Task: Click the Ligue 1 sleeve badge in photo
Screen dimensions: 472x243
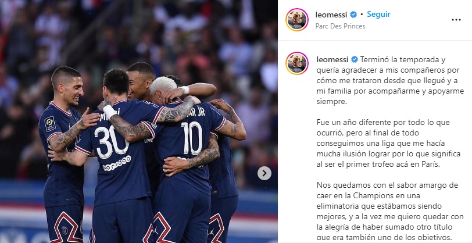Action: 50,124
